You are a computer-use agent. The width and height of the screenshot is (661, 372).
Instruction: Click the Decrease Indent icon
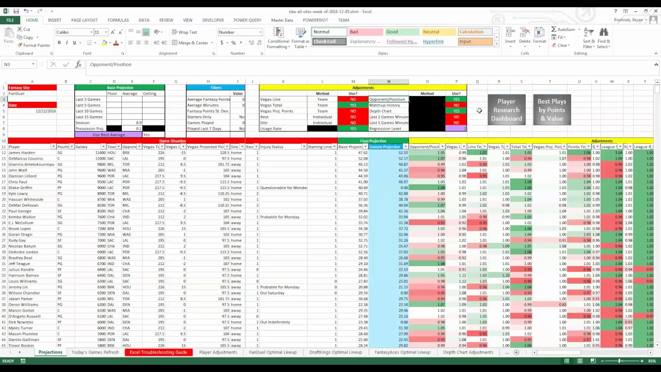click(x=156, y=43)
